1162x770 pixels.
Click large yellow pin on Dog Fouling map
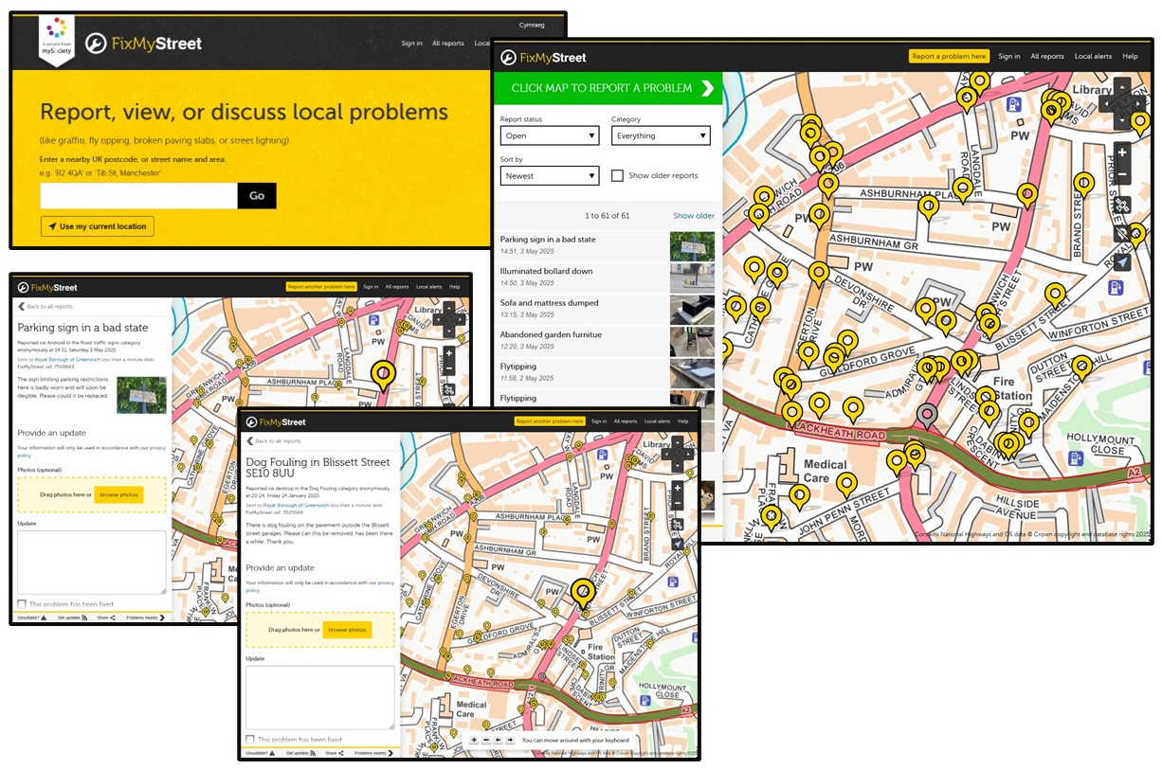pyautogui.click(x=583, y=591)
